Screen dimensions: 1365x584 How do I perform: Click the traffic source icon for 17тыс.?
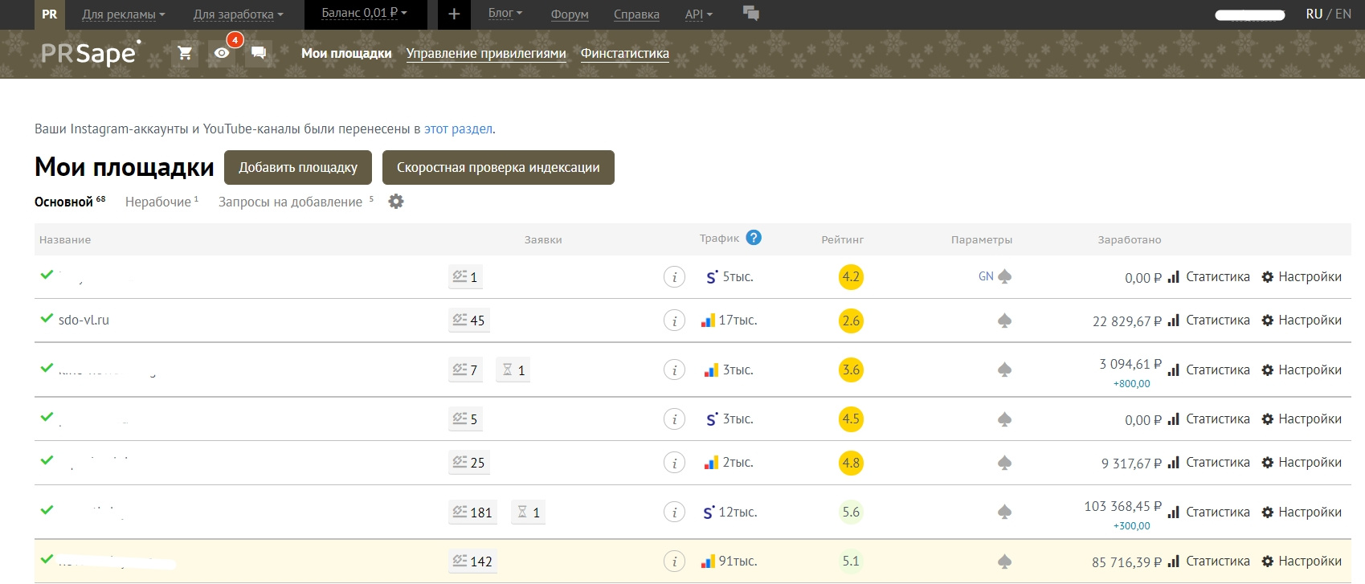708,321
